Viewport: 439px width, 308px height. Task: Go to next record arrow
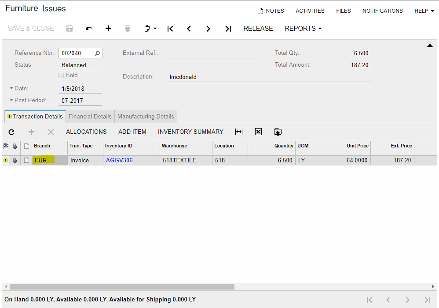coord(208,29)
